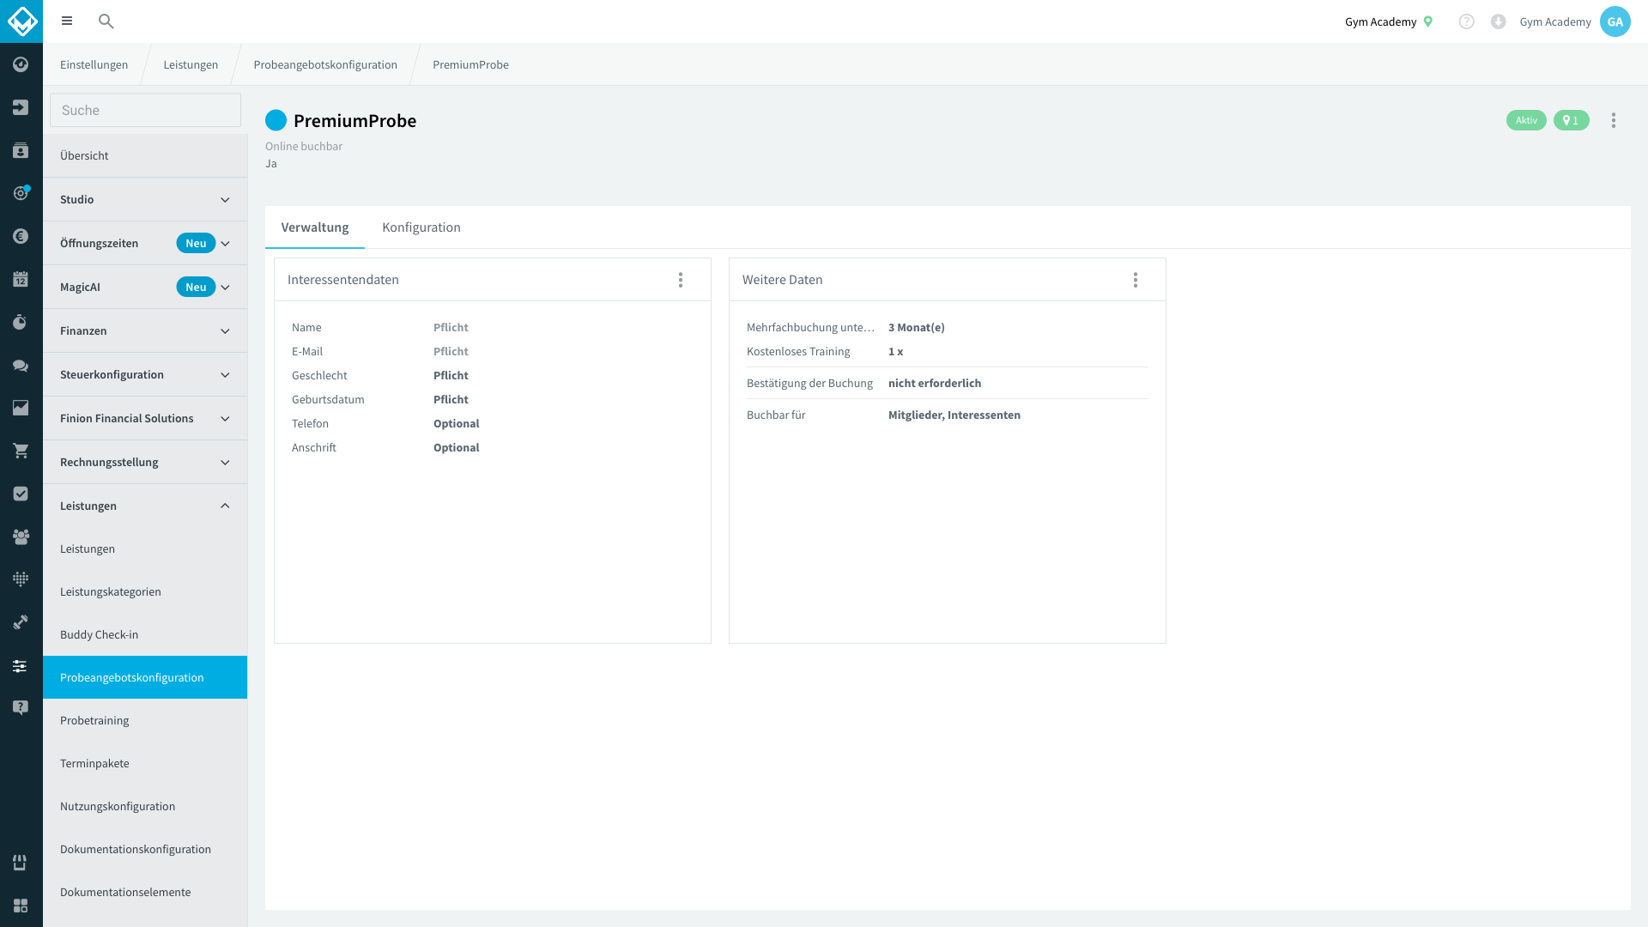
Task: Click the calendar icon in left sidebar
Action: [21, 279]
